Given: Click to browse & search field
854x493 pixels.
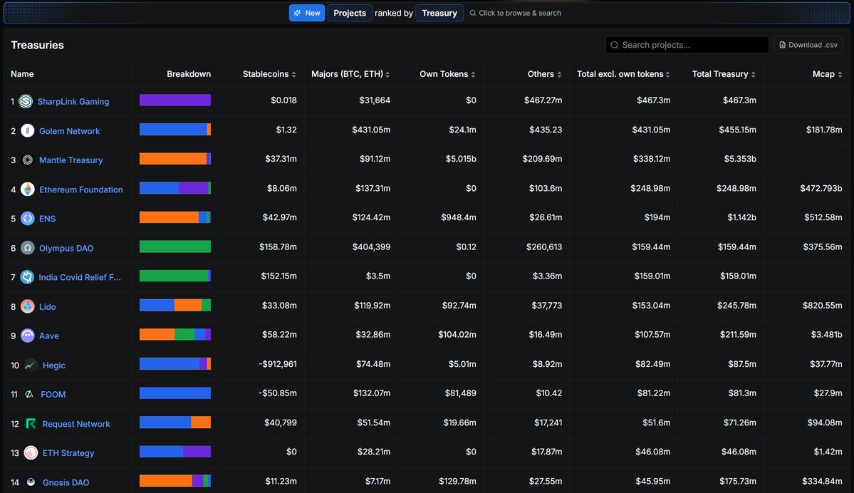Looking at the screenshot, I should (515, 13).
